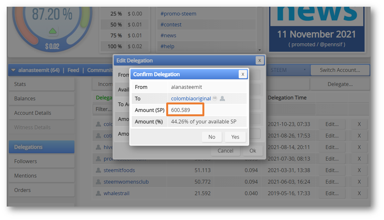This screenshot has height=220, width=384.
Task: Remove the 2021-08-26 delegation with X
Action: click(359, 136)
